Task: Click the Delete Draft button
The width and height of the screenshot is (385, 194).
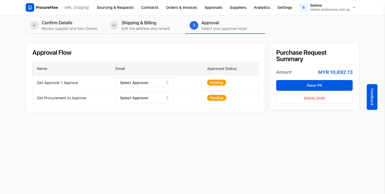Action: pos(314,98)
